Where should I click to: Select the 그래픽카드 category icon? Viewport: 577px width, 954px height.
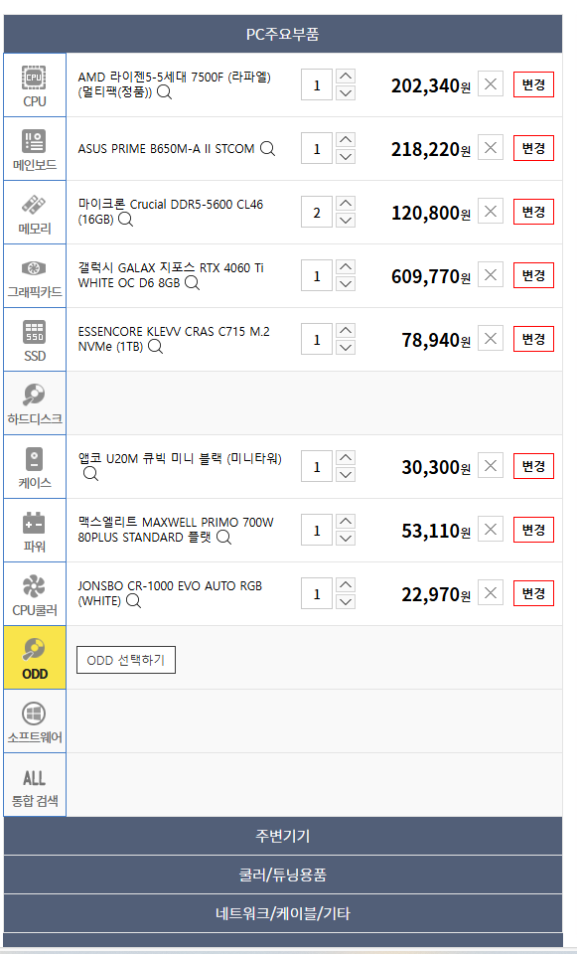(x=35, y=276)
